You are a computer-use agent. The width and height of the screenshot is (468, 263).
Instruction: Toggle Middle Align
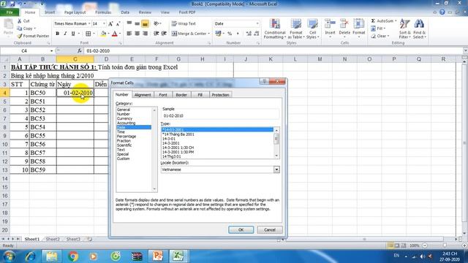coord(137,24)
